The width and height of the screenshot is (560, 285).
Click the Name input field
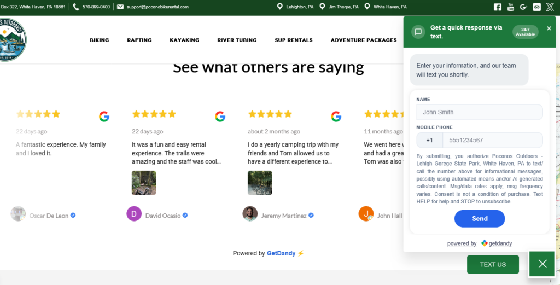(479, 112)
